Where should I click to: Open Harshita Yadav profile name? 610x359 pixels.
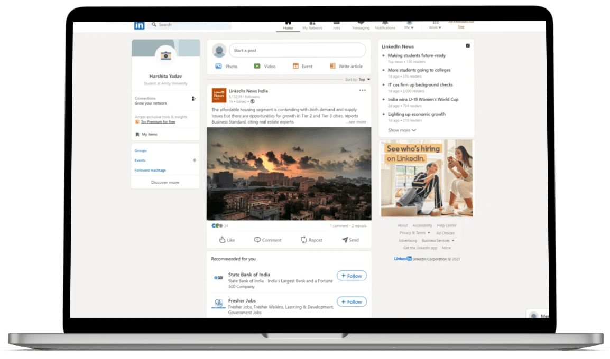[x=165, y=76]
